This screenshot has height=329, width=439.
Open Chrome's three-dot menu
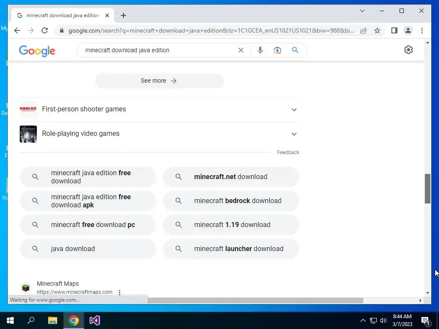click(422, 30)
